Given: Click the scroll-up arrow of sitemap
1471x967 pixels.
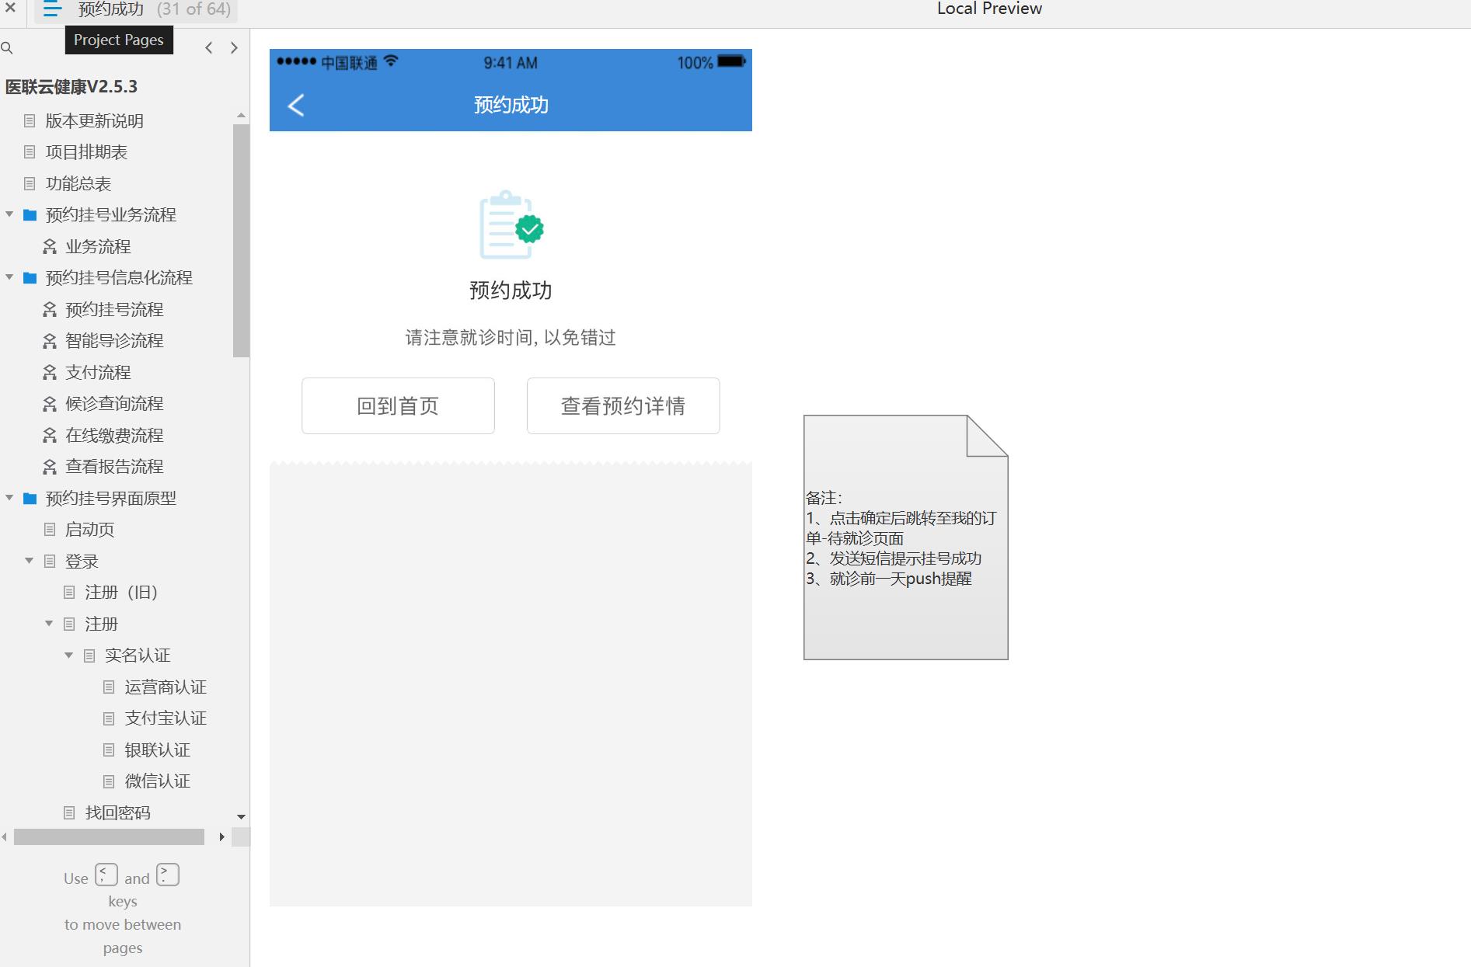Looking at the screenshot, I should (241, 116).
